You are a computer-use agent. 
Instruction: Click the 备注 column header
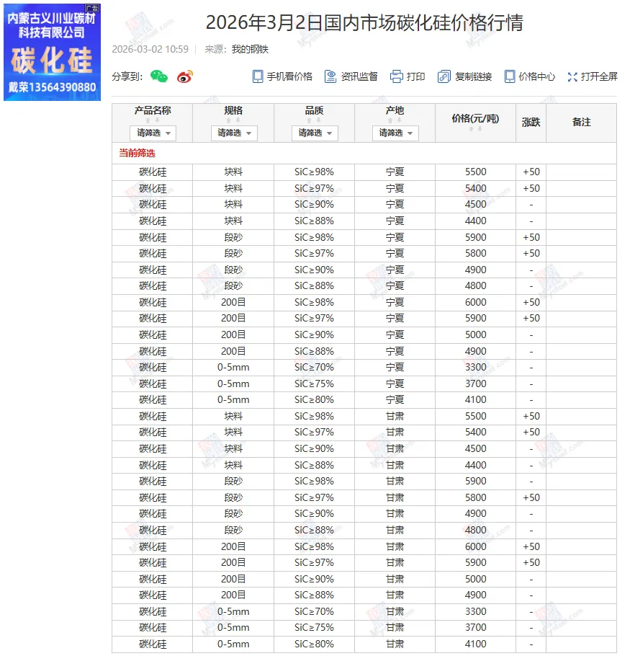click(581, 122)
